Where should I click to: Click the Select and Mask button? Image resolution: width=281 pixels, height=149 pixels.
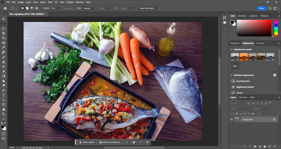pyautogui.click(x=148, y=8)
